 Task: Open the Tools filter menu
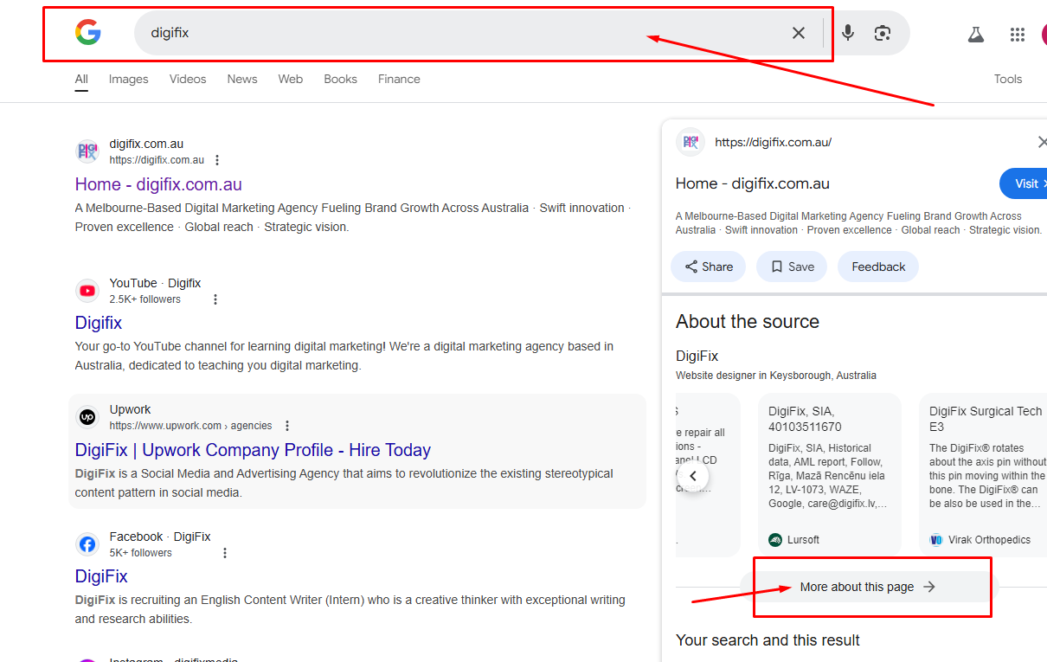[1008, 79]
